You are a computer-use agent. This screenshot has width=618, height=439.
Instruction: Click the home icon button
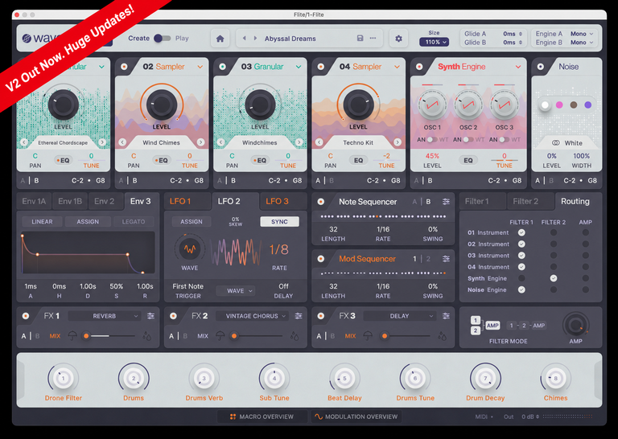coord(220,39)
